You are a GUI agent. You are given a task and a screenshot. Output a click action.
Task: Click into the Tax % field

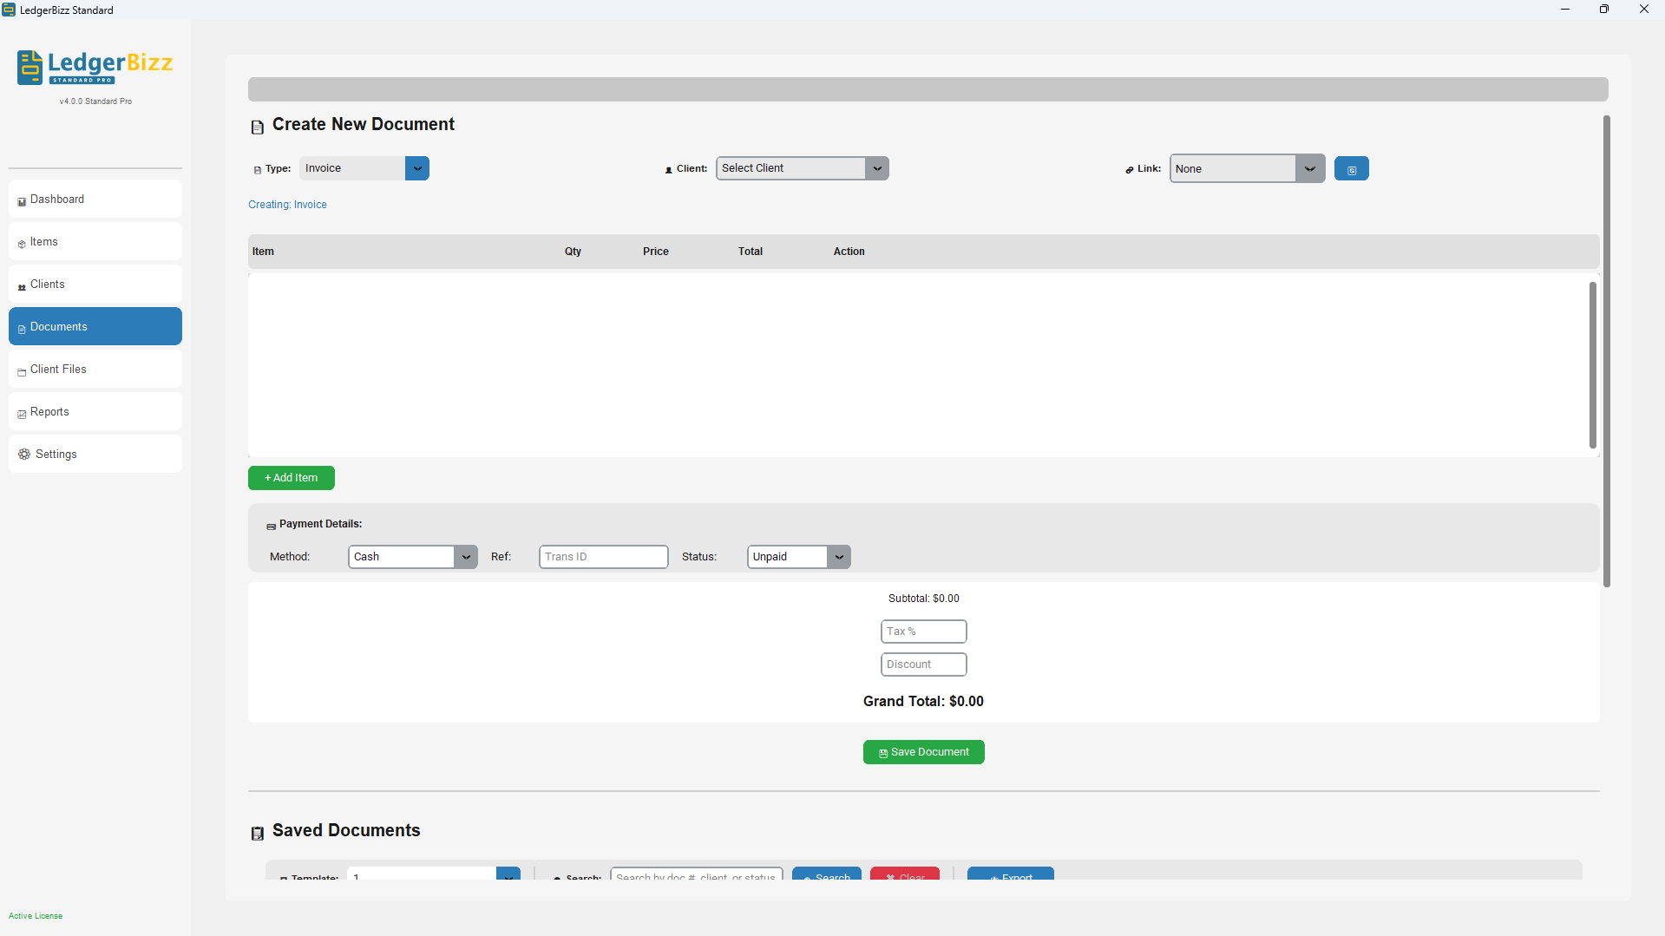(x=924, y=632)
